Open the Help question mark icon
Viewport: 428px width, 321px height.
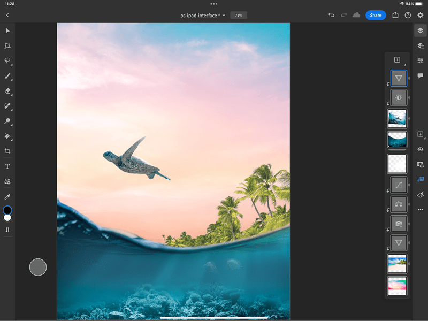click(x=408, y=16)
